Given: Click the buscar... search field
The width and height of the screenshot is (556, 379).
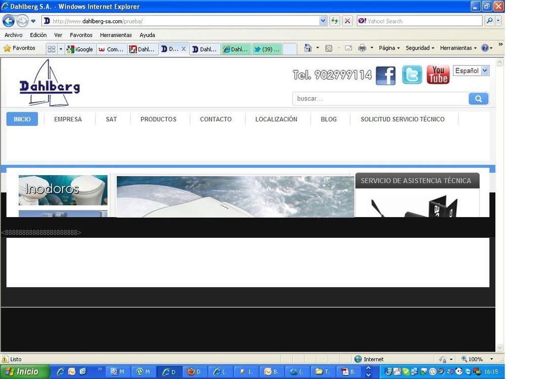Looking at the screenshot, I should pos(381,99).
